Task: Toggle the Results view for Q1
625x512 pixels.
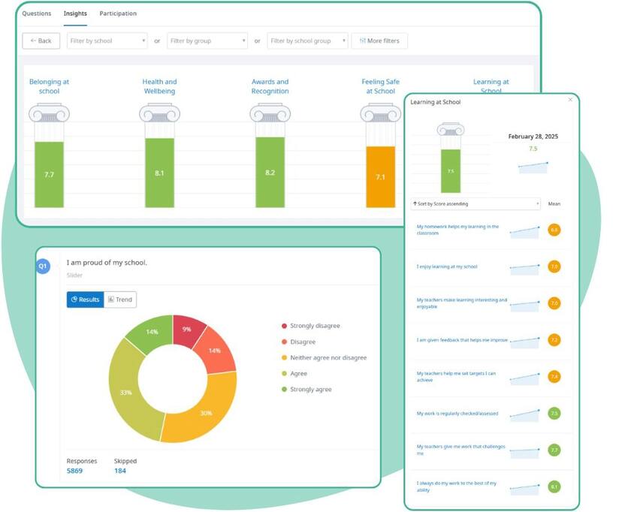Action: point(86,299)
